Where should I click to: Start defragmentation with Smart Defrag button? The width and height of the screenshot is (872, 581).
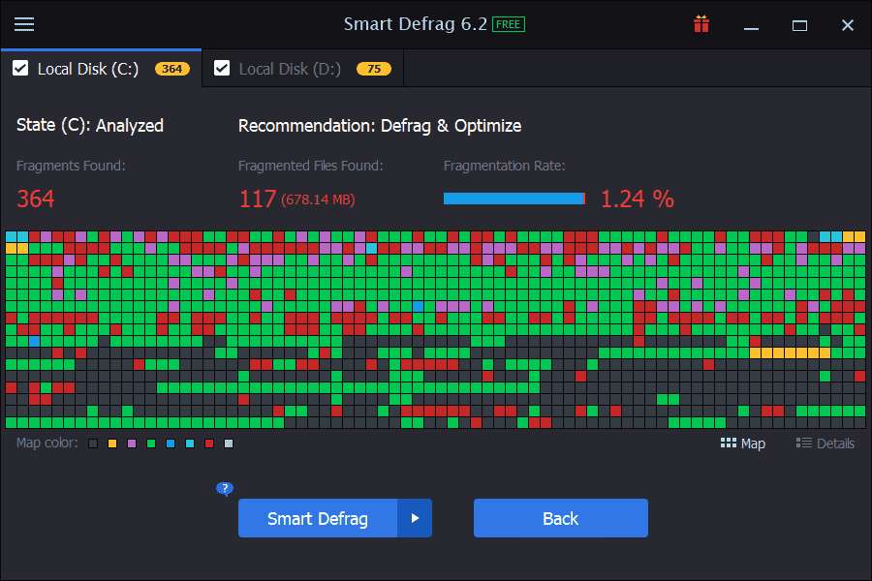click(x=318, y=518)
